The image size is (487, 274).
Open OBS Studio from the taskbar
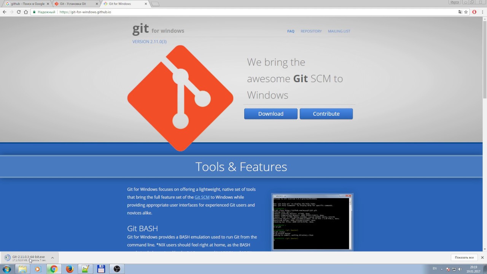[117, 269]
